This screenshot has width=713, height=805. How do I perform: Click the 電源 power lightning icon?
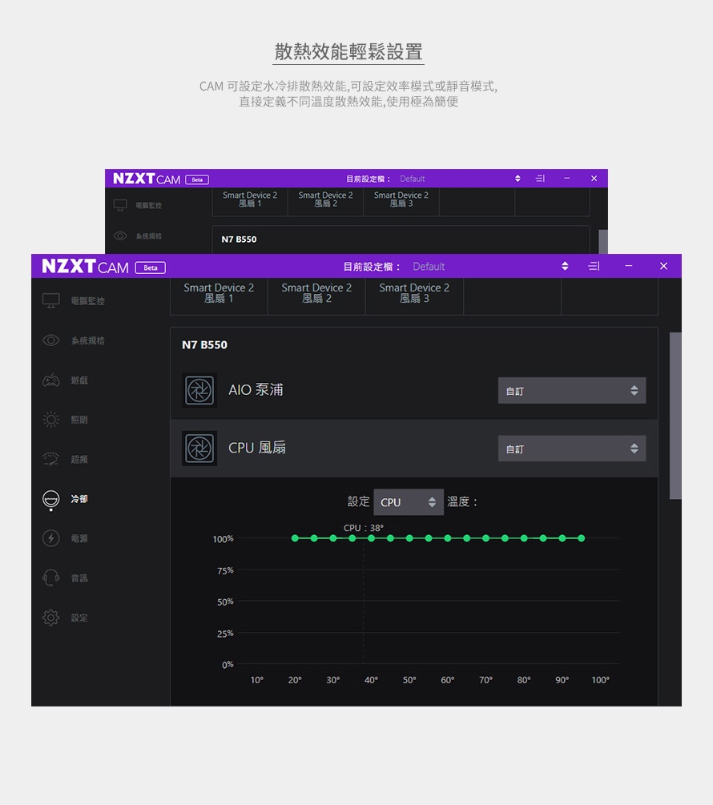(x=51, y=538)
